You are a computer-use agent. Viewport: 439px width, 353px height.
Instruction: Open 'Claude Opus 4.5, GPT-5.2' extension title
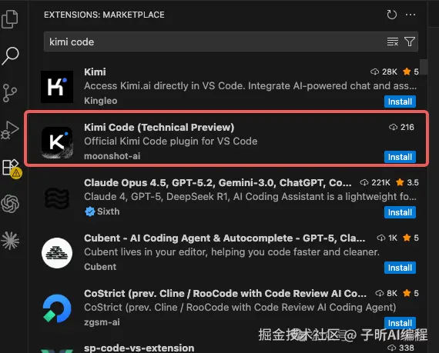tap(217, 182)
